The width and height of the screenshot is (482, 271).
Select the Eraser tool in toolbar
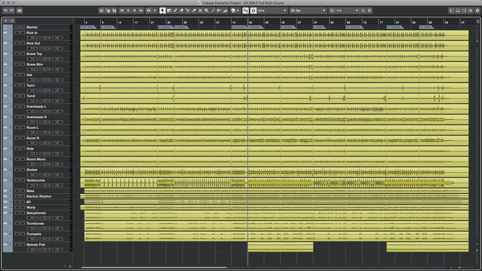click(181, 10)
